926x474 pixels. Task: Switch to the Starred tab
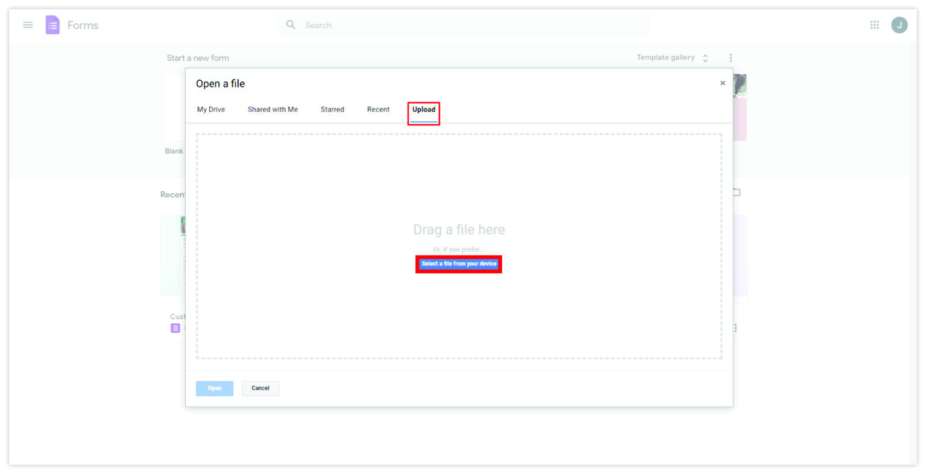click(x=332, y=109)
